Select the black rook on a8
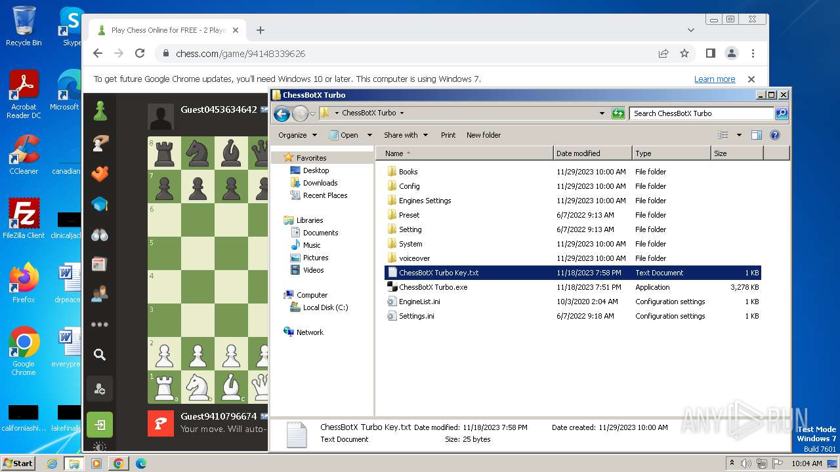 (x=164, y=153)
